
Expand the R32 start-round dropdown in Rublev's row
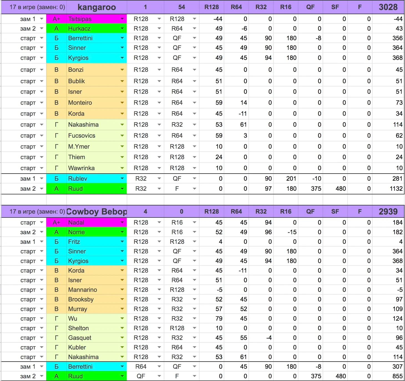[x=159, y=179]
